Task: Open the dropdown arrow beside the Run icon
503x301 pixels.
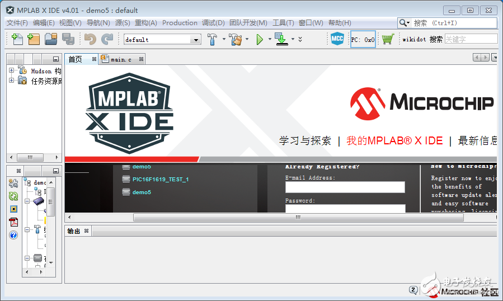Action: pos(270,39)
